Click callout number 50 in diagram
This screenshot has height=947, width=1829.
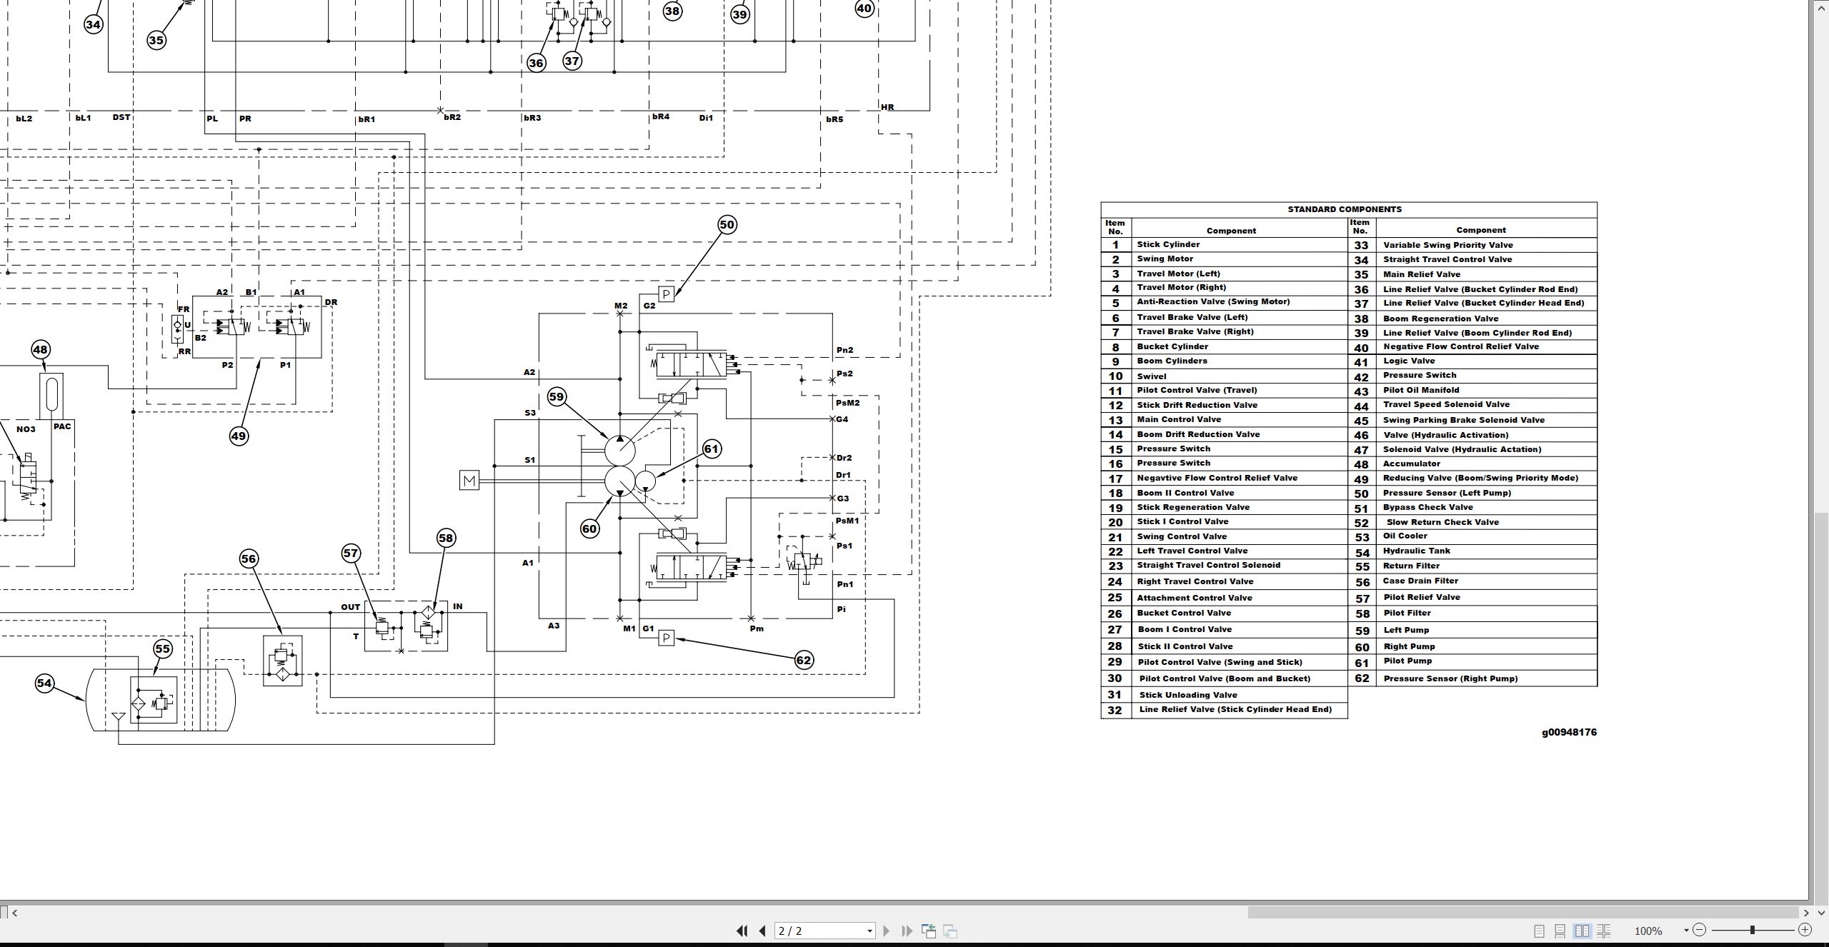coord(727,225)
